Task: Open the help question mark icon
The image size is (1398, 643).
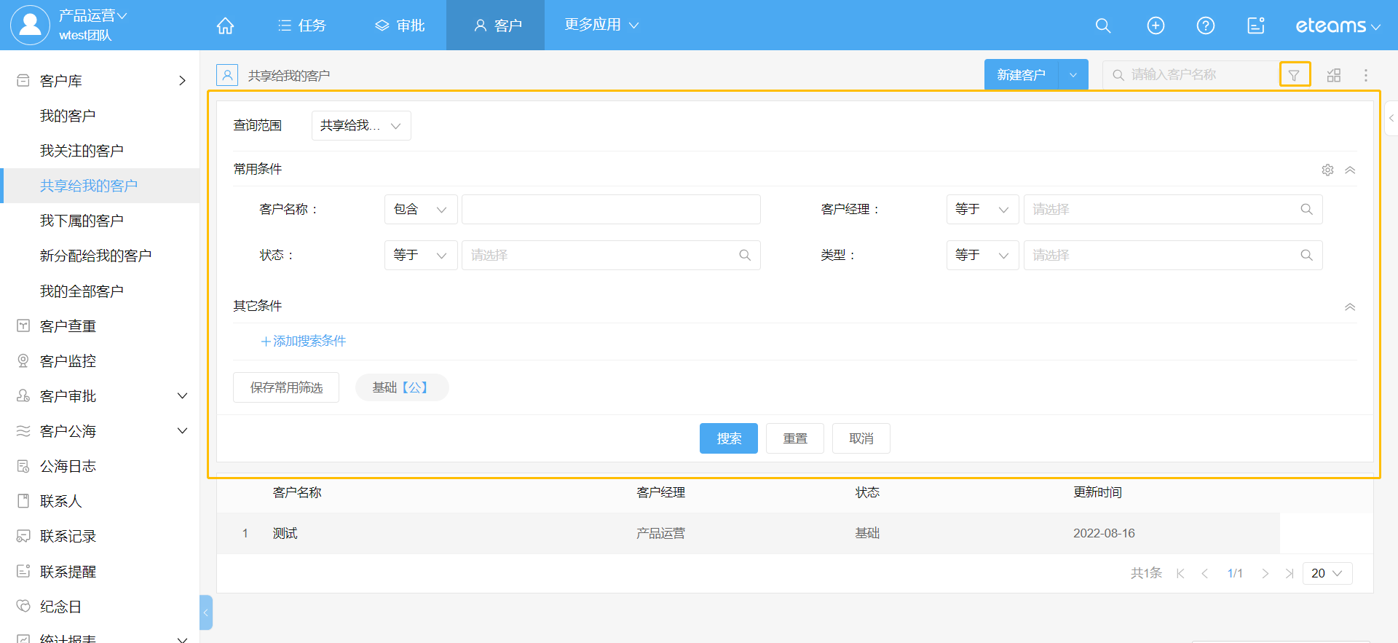Action: pyautogui.click(x=1205, y=25)
